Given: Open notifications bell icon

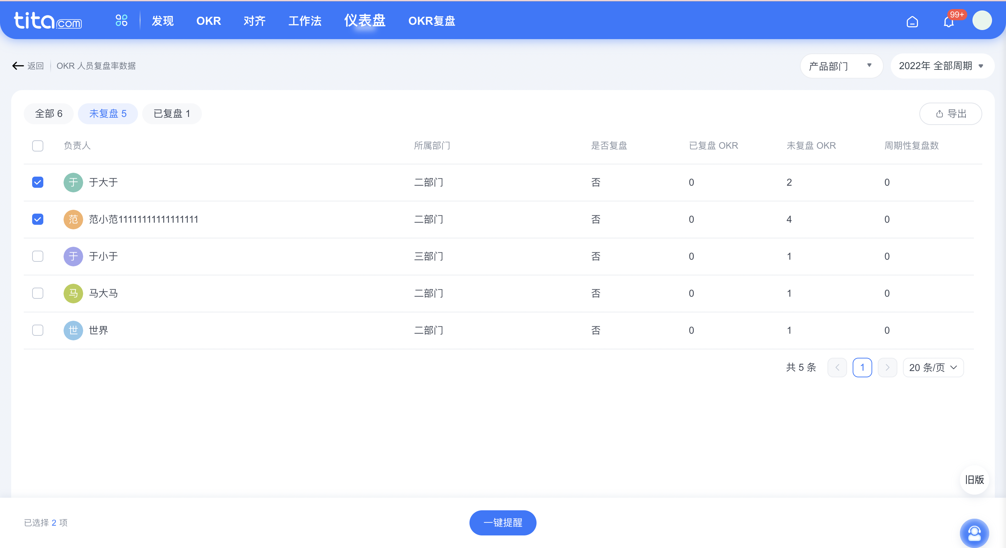Looking at the screenshot, I should pyautogui.click(x=949, y=22).
